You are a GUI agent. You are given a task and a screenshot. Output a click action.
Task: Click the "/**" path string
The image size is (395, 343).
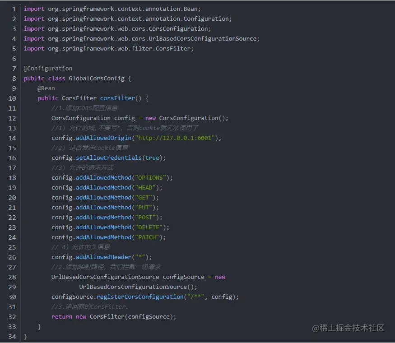[x=195, y=297]
